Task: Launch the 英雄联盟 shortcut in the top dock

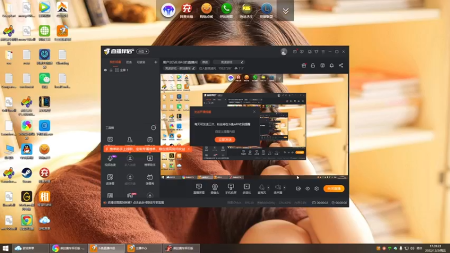Action: [266, 10]
